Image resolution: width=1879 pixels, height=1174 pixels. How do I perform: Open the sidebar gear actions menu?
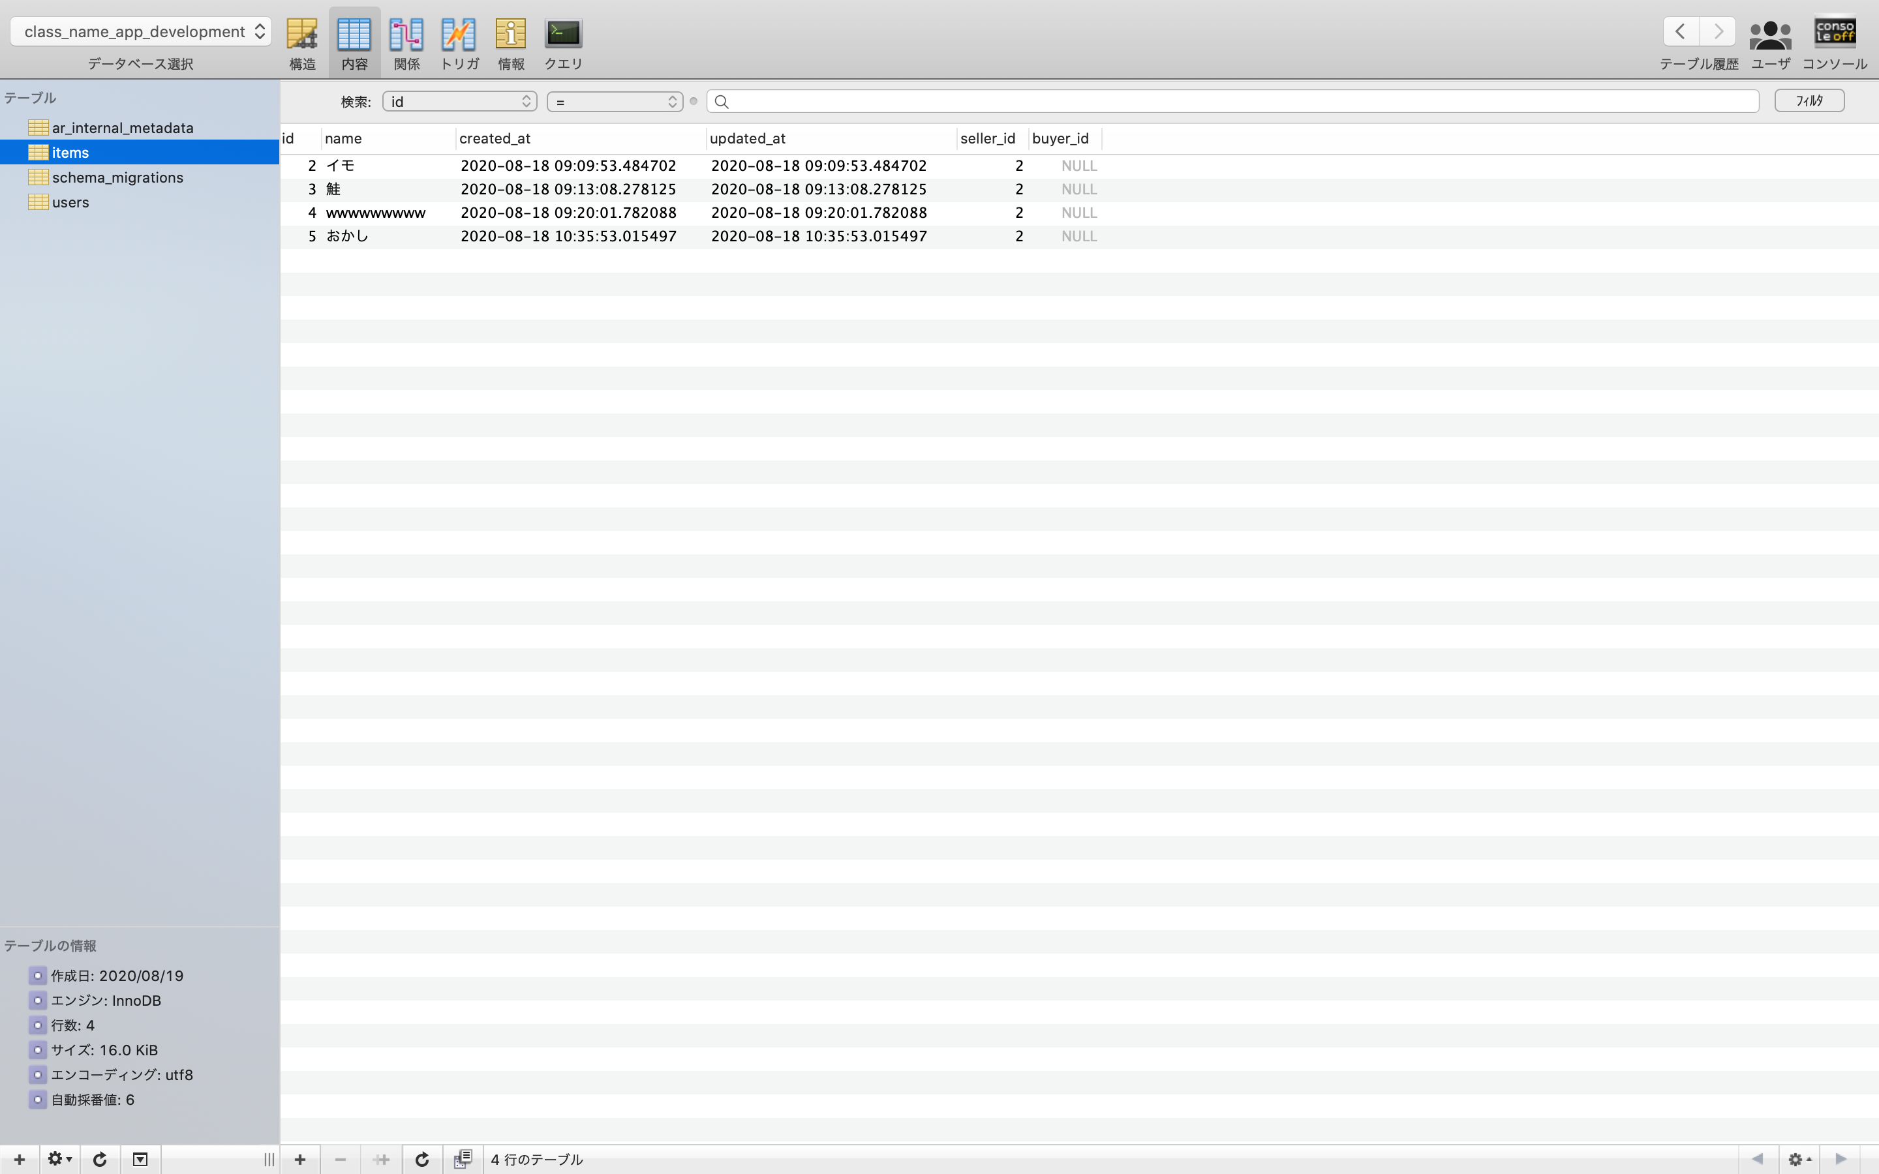click(x=59, y=1159)
